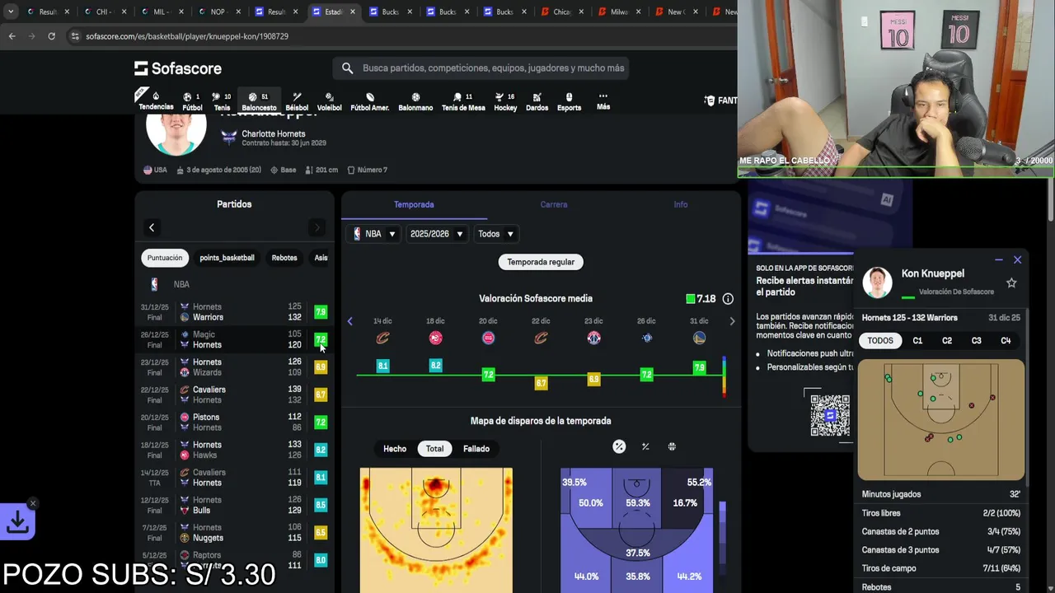Click Warriors logo on 31 dic rating
1055x593 pixels.
699,338
